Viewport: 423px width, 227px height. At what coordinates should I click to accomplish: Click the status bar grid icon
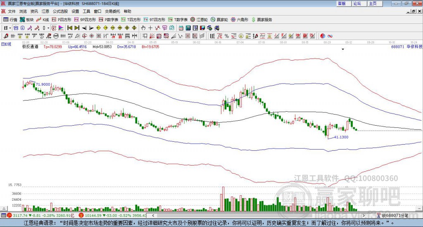pyautogui.click(x=3, y=215)
